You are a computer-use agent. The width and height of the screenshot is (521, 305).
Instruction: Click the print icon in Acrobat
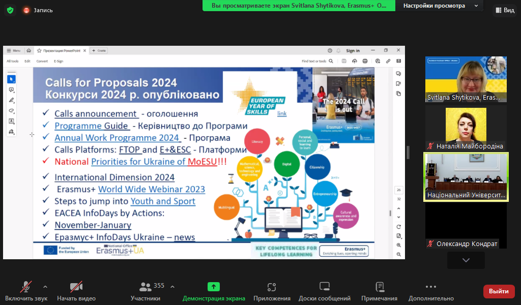pyautogui.click(x=365, y=61)
